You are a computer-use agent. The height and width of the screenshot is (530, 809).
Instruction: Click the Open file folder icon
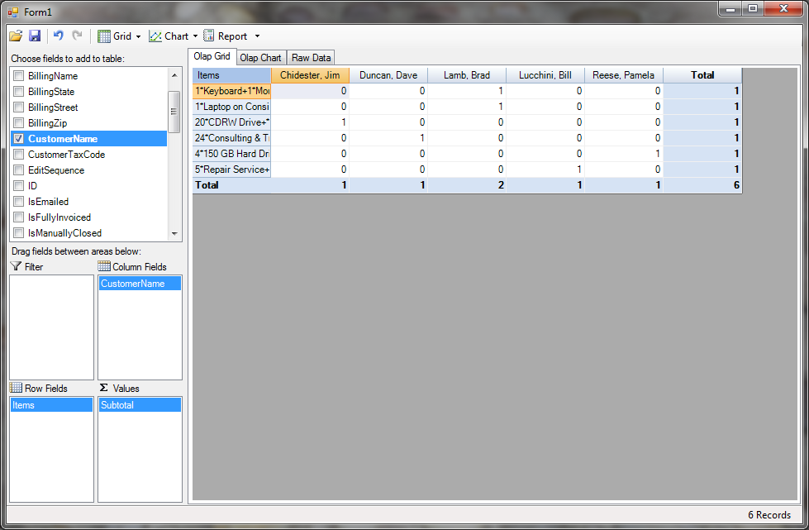click(x=16, y=36)
